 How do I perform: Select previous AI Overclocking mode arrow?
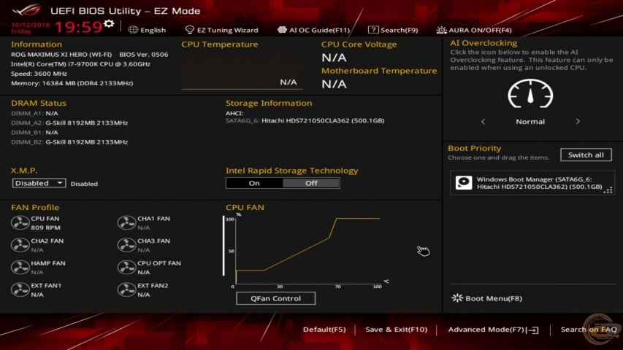coord(483,122)
